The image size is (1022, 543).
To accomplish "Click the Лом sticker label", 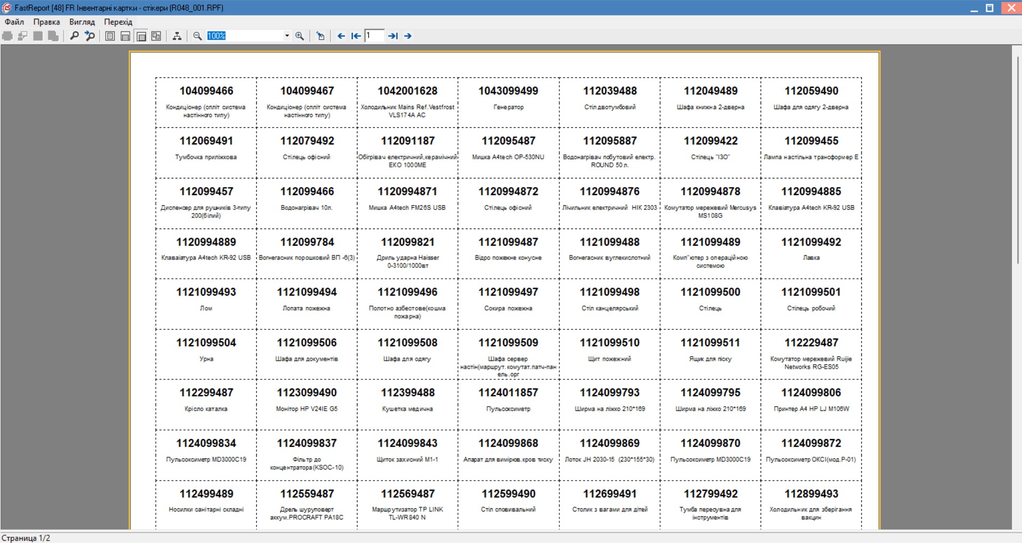I will (x=206, y=309).
